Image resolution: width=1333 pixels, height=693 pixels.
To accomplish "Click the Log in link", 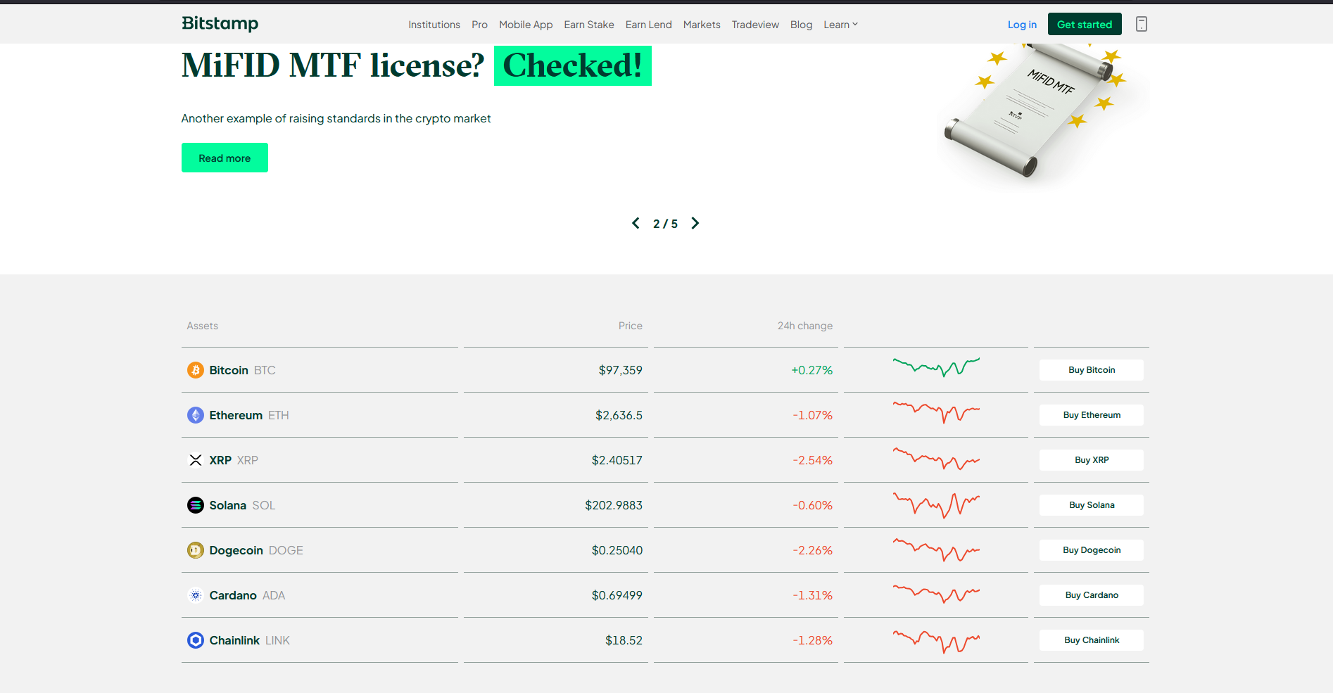I will coord(1022,25).
